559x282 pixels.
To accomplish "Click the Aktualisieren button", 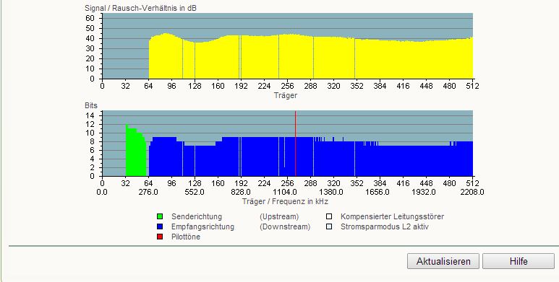I will (x=443, y=261).
